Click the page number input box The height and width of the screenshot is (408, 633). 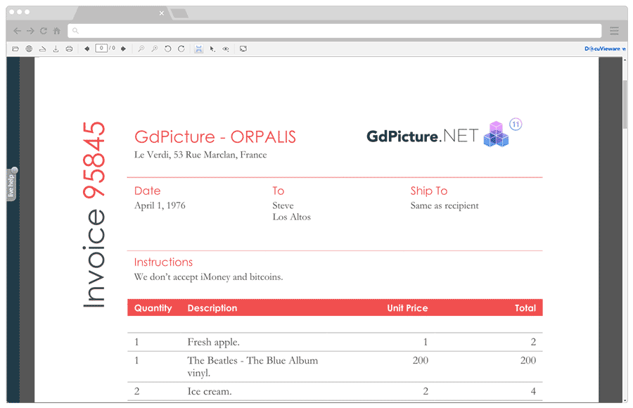point(101,49)
